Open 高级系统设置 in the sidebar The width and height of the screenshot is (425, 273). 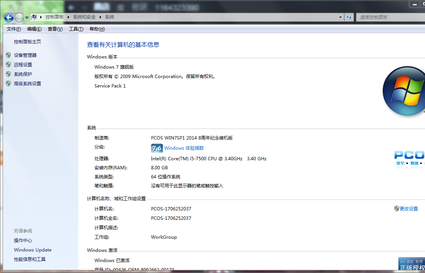click(27, 84)
